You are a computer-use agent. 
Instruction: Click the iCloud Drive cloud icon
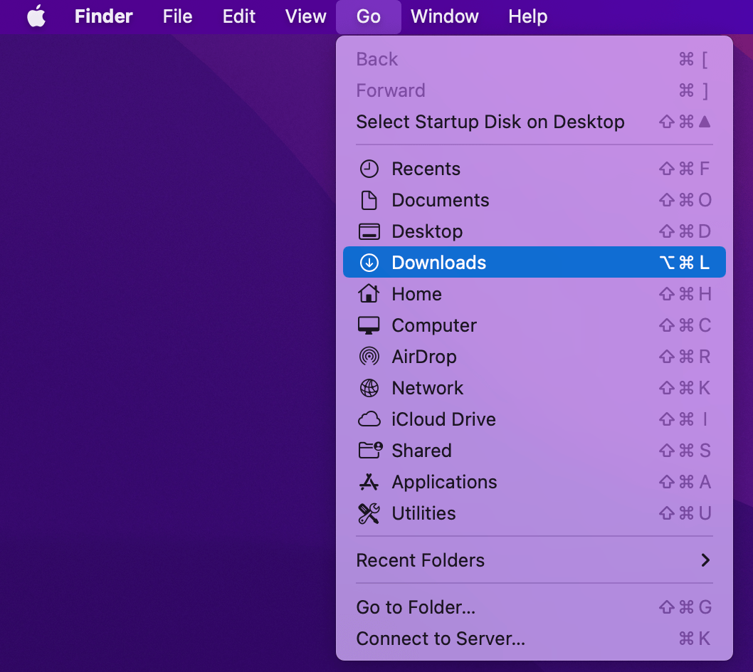click(369, 419)
